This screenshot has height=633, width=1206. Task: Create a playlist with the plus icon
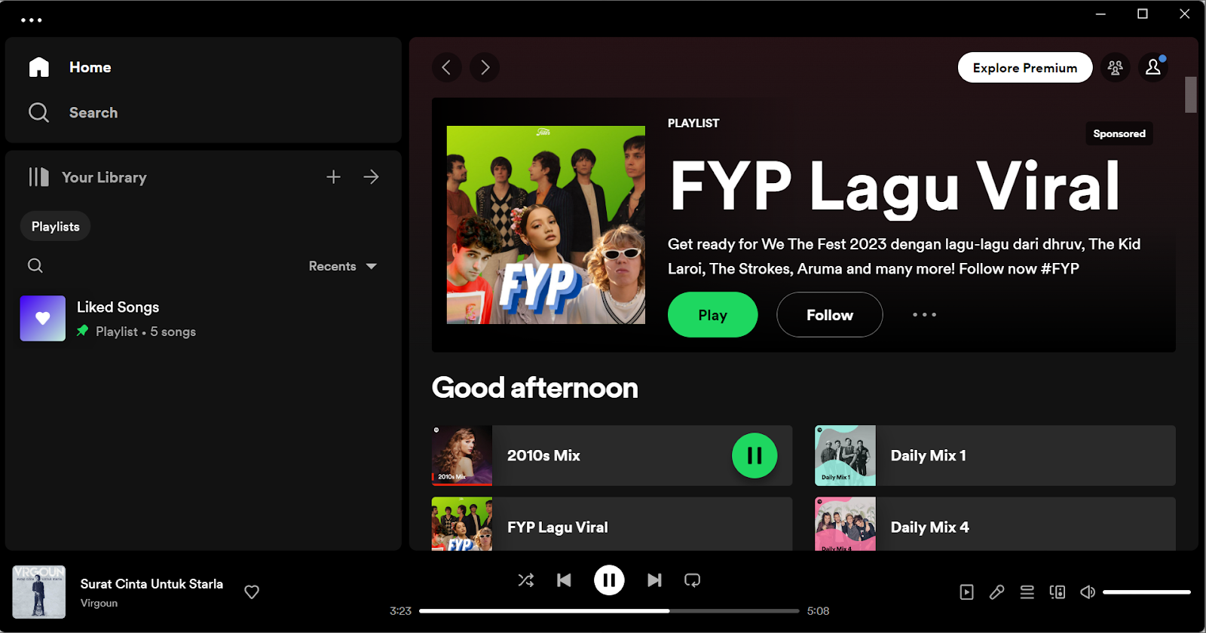tap(333, 177)
